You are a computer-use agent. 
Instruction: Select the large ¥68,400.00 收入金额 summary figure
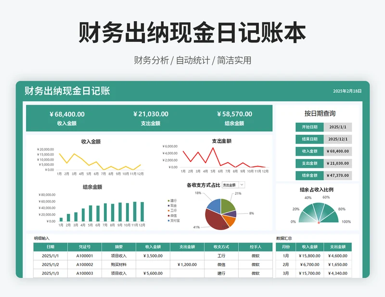pos(67,114)
